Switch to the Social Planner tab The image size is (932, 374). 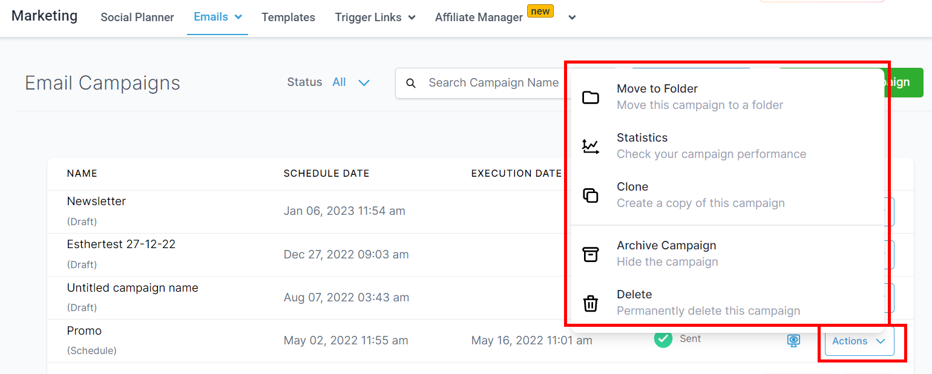137,18
